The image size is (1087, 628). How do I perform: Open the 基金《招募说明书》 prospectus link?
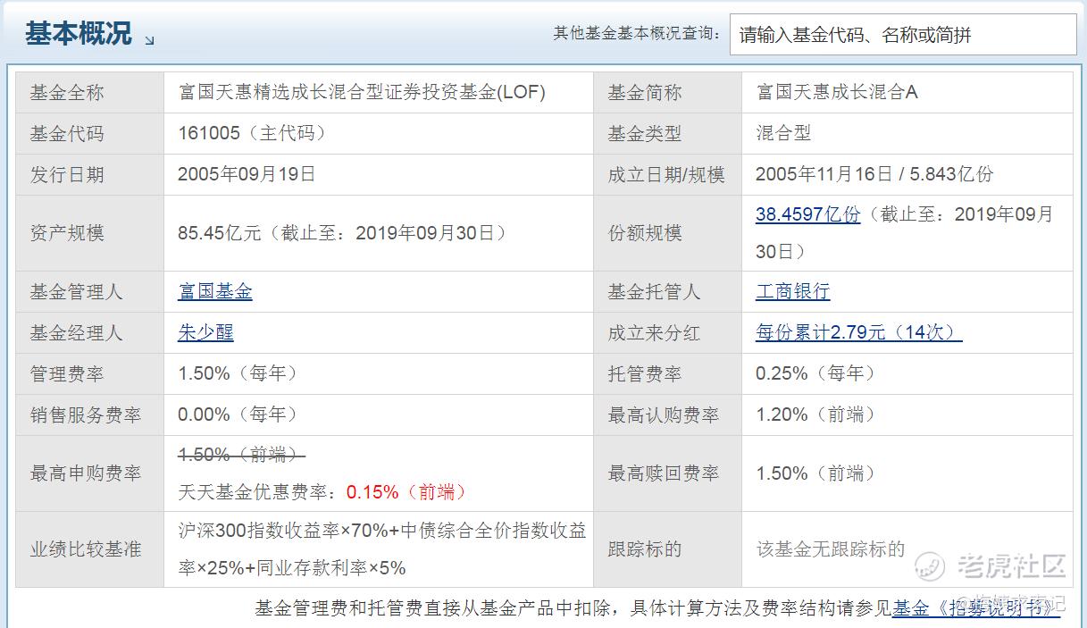point(976,608)
